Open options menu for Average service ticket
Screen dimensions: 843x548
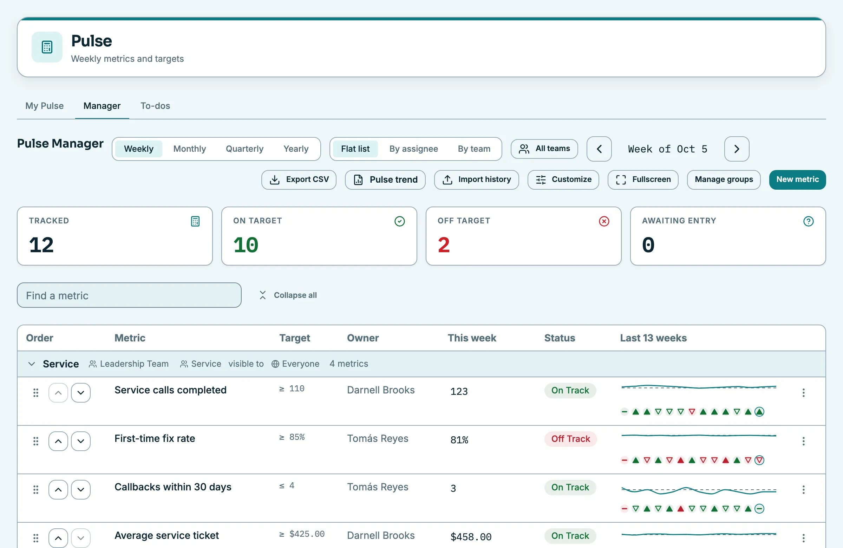tap(803, 538)
